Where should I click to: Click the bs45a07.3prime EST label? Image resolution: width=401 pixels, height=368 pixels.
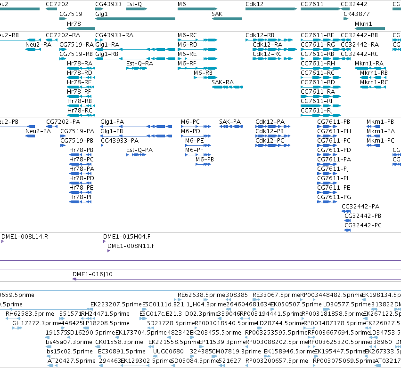pyautogui.click(x=69, y=342)
